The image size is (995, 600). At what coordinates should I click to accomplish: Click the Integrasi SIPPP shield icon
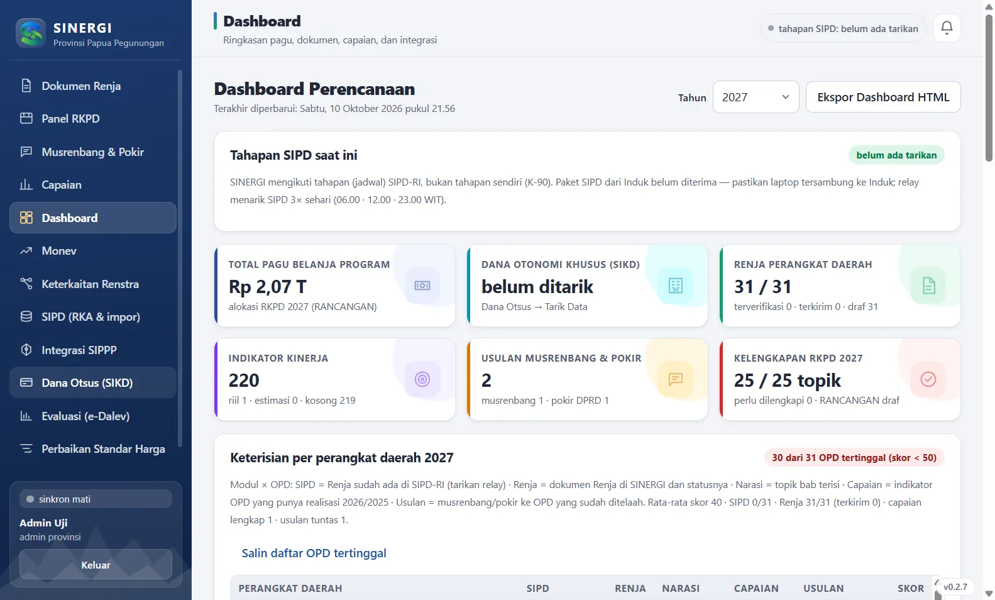pos(26,350)
